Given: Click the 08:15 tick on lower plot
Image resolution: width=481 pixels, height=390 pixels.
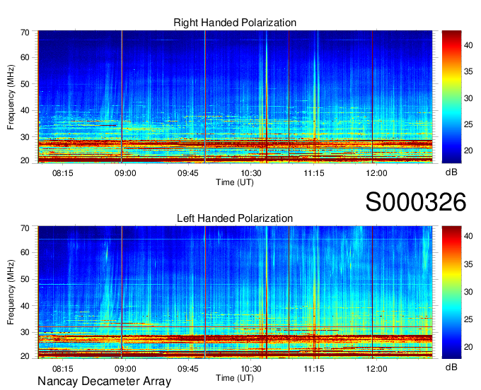Looking at the screenshot, I should coord(63,369).
